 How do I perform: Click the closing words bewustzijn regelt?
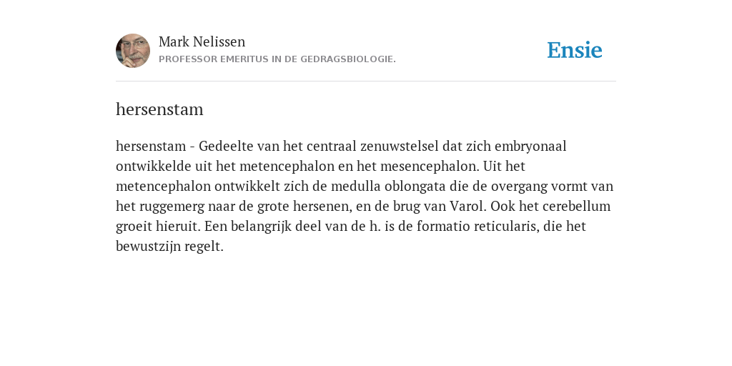click(170, 247)
